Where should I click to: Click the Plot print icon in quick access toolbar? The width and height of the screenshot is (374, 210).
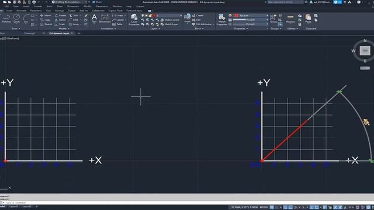pyautogui.click(x=34, y=2)
